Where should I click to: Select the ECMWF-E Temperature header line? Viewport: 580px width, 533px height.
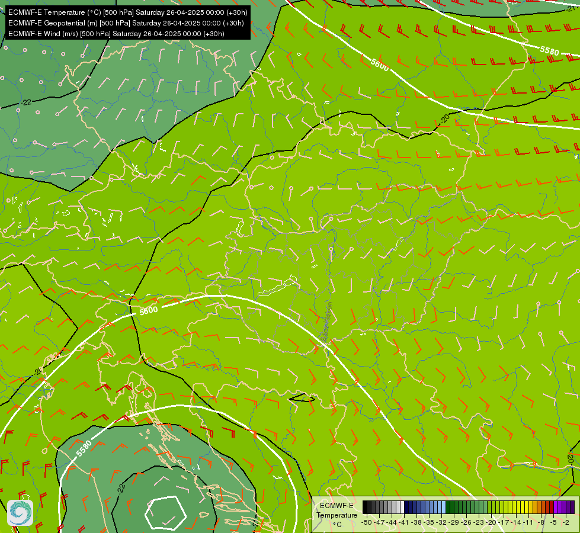click(x=127, y=12)
